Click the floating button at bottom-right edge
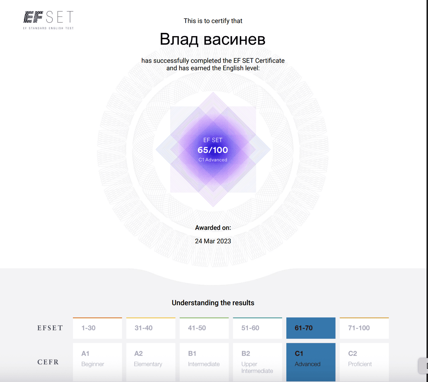The width and height of the screenshot is (428, 382). pos(424,366)
